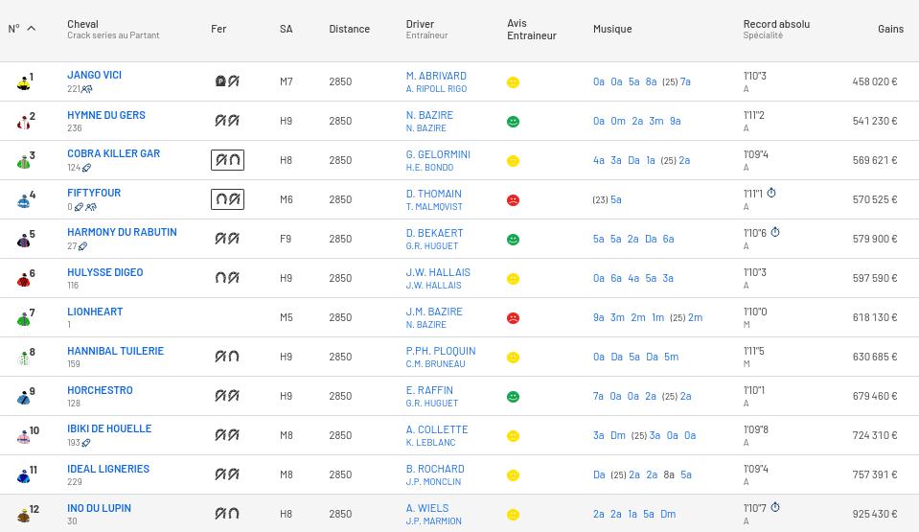
Task: Click the boxed horseshoe icon for COBRA KILLER GAR
Action: pos(227,160)
